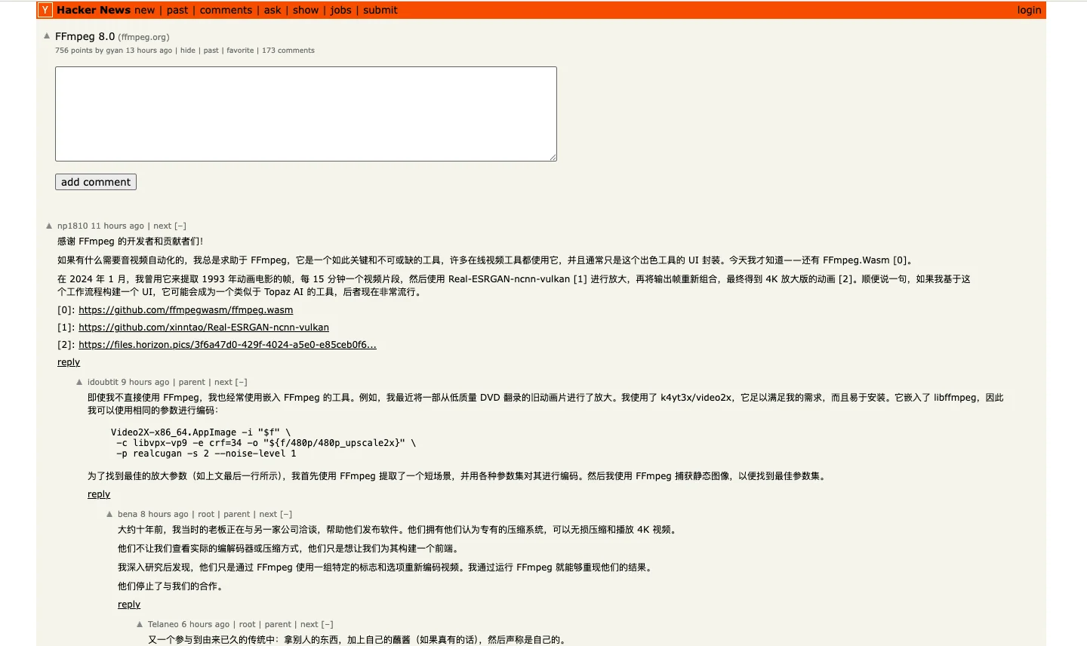Upvote idoubtit's comment
Screen dimensions: 1087x646
coord(79,382)
